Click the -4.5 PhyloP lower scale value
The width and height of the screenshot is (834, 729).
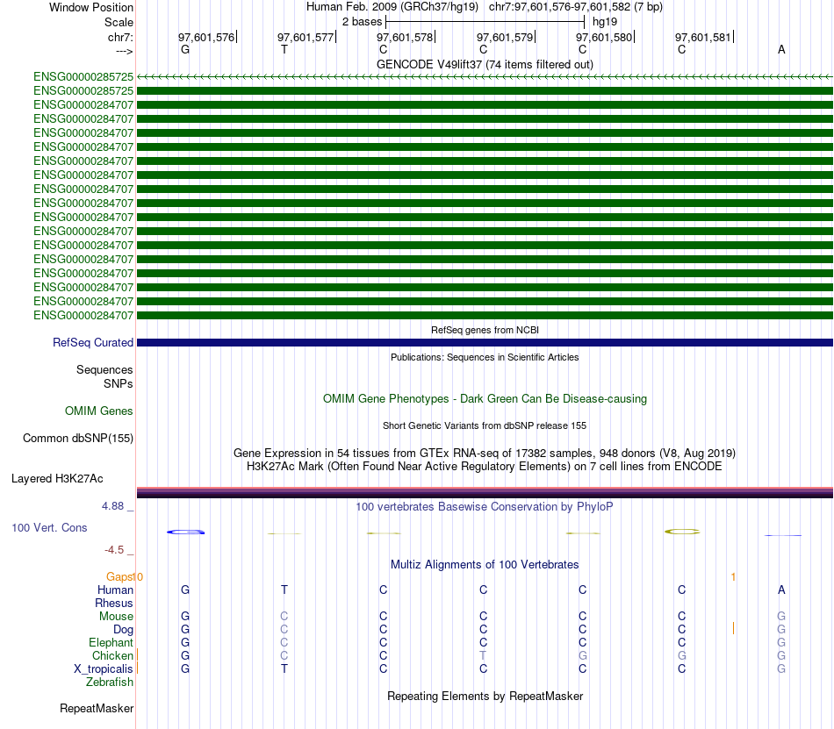[114, 550]
